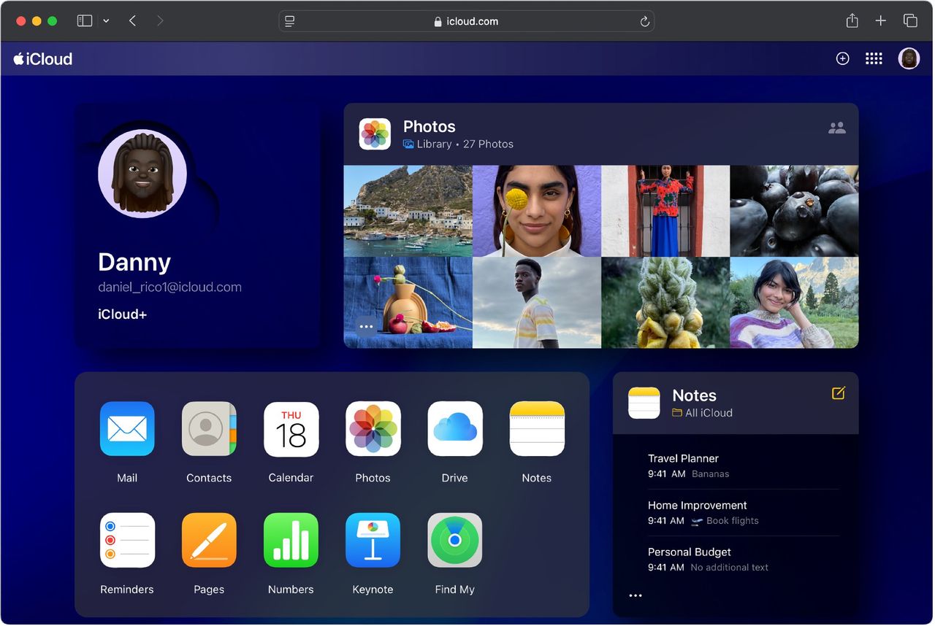Screen dimensions: 935x626
Task: Open the app grid launcher in the top bar
Action: pyautogui.click(x=874, y=58)
